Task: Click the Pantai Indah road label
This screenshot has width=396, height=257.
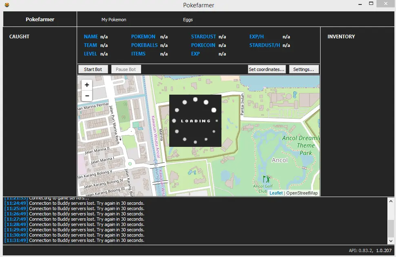Action: point(242,104)
